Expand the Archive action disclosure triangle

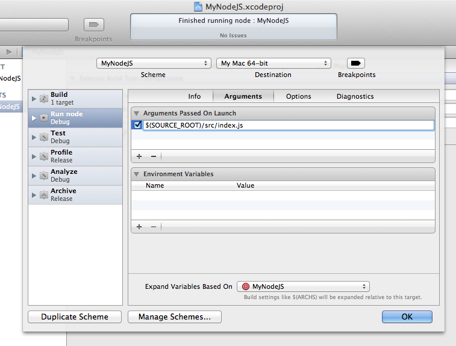[x=34, y=195]
